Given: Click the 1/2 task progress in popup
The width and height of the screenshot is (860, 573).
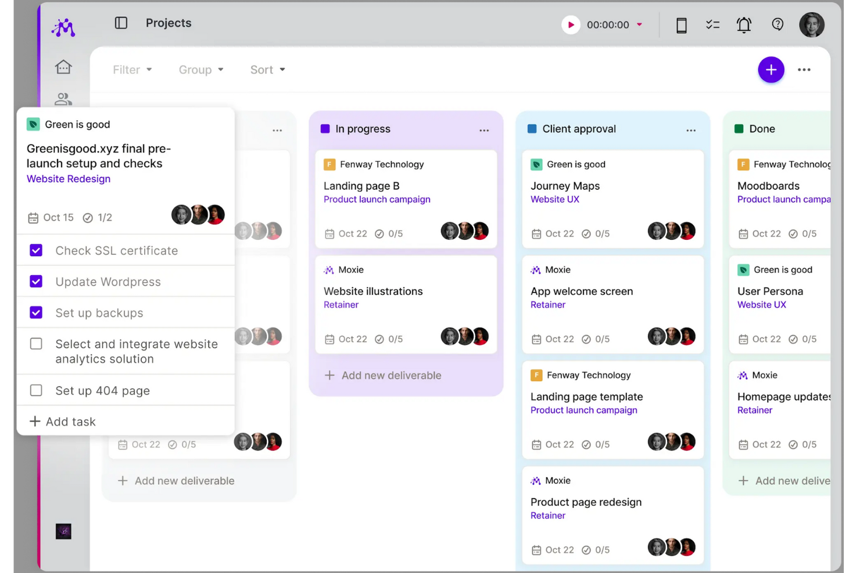Looking at the screenshot, I should (98, 218).
